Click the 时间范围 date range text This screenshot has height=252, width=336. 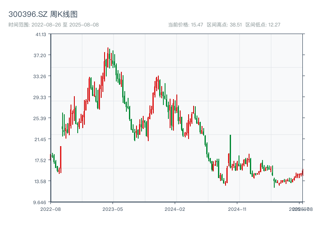click(x=53, y=25)
